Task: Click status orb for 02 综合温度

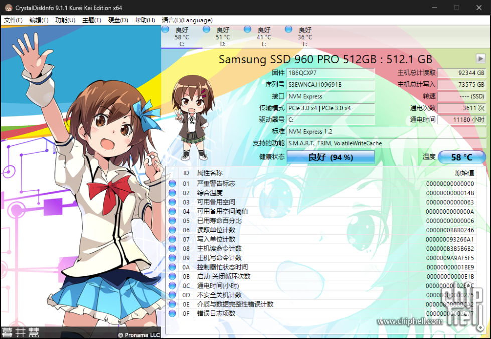Action: coord(172,193)
